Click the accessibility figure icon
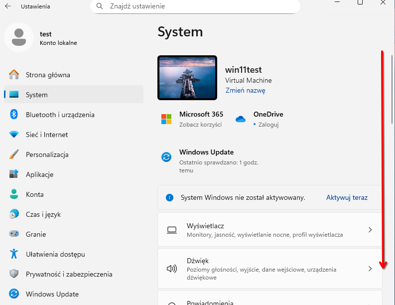 point(14,254)
